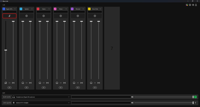Expand the Music channel dropdown chevron

tap(66, 9)
